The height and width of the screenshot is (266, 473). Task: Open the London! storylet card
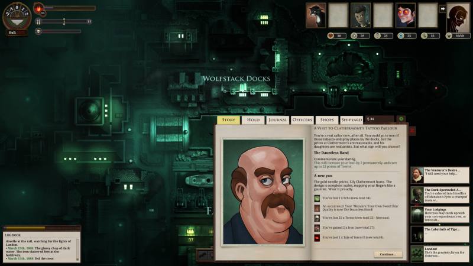(440, 254)
